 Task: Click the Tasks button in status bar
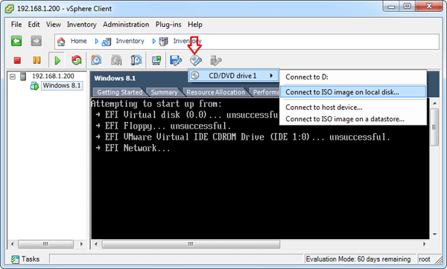point(25,259)
